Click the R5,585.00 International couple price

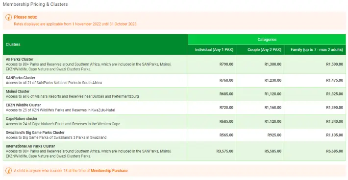tap(273, 151)
